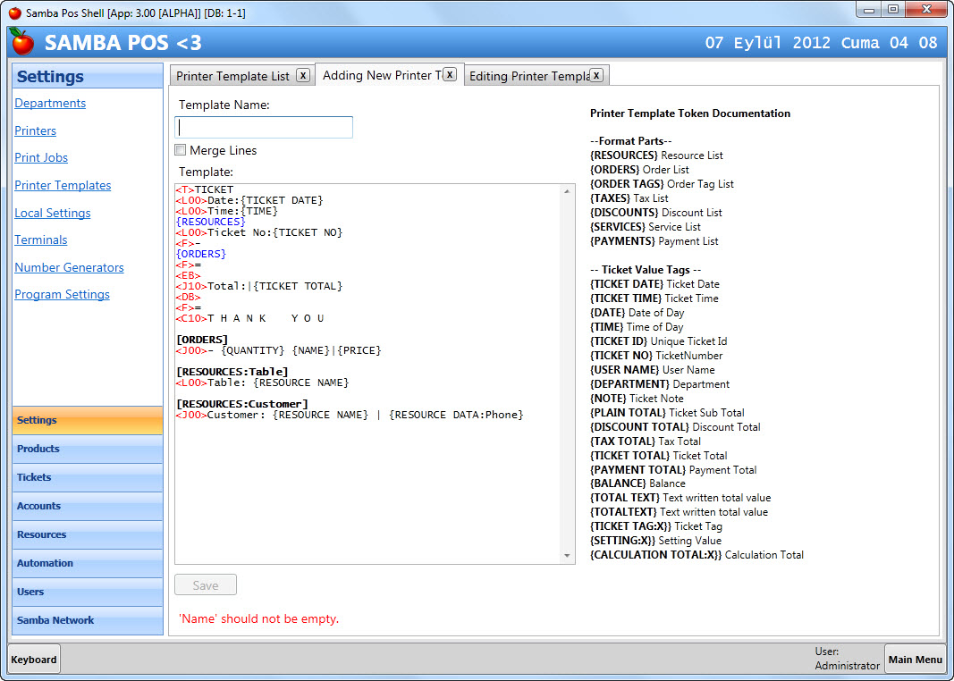Click the blue {ORDERS} token in template

coord(201,254)
